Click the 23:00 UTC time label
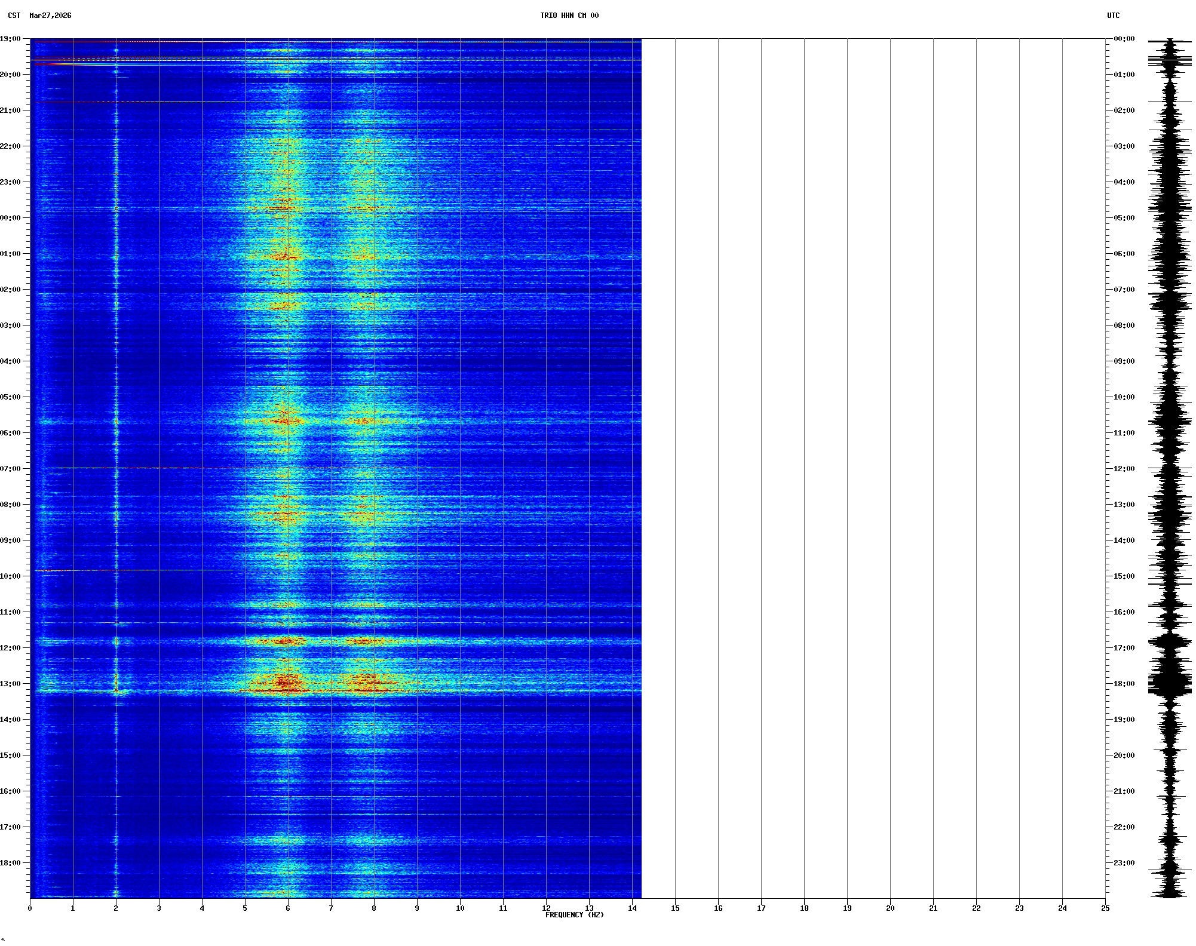 tap(1124, 863)
